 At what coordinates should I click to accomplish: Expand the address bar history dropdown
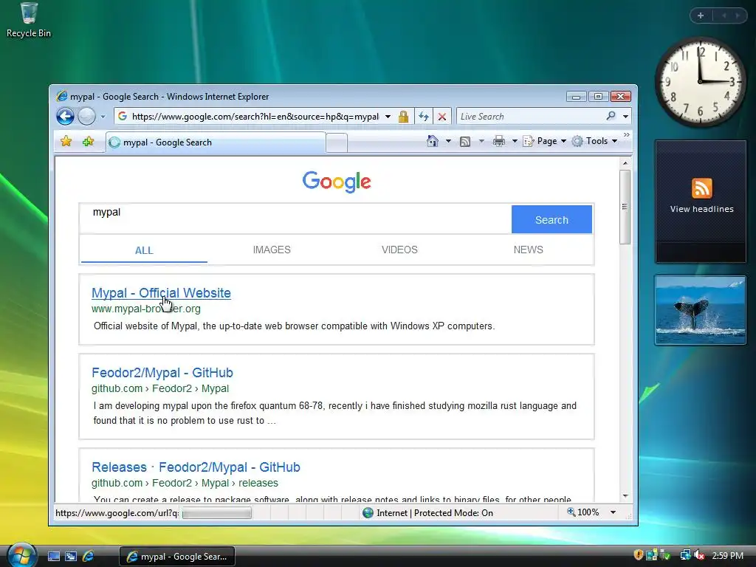388,116
